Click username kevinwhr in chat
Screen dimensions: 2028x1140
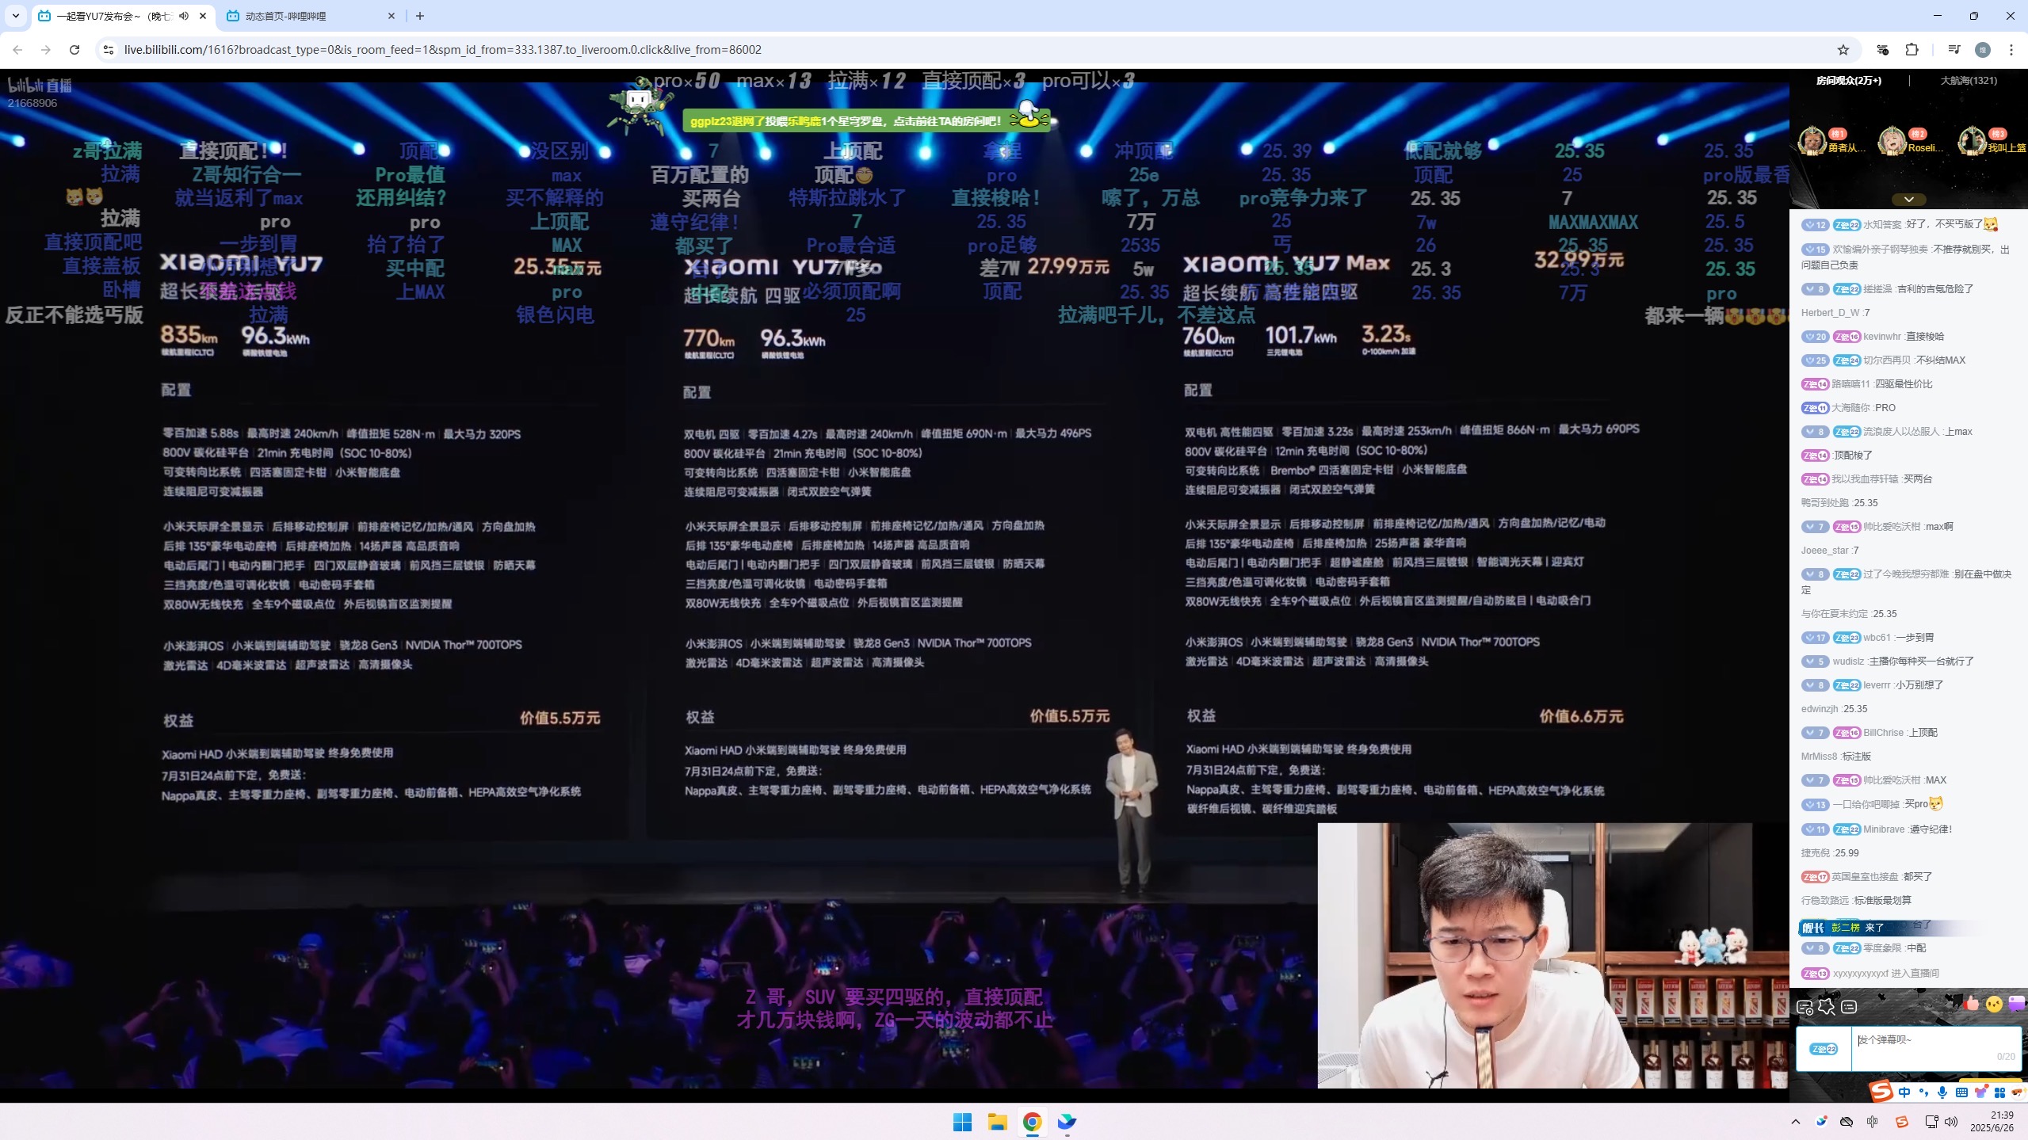(x=1881, y=337)
